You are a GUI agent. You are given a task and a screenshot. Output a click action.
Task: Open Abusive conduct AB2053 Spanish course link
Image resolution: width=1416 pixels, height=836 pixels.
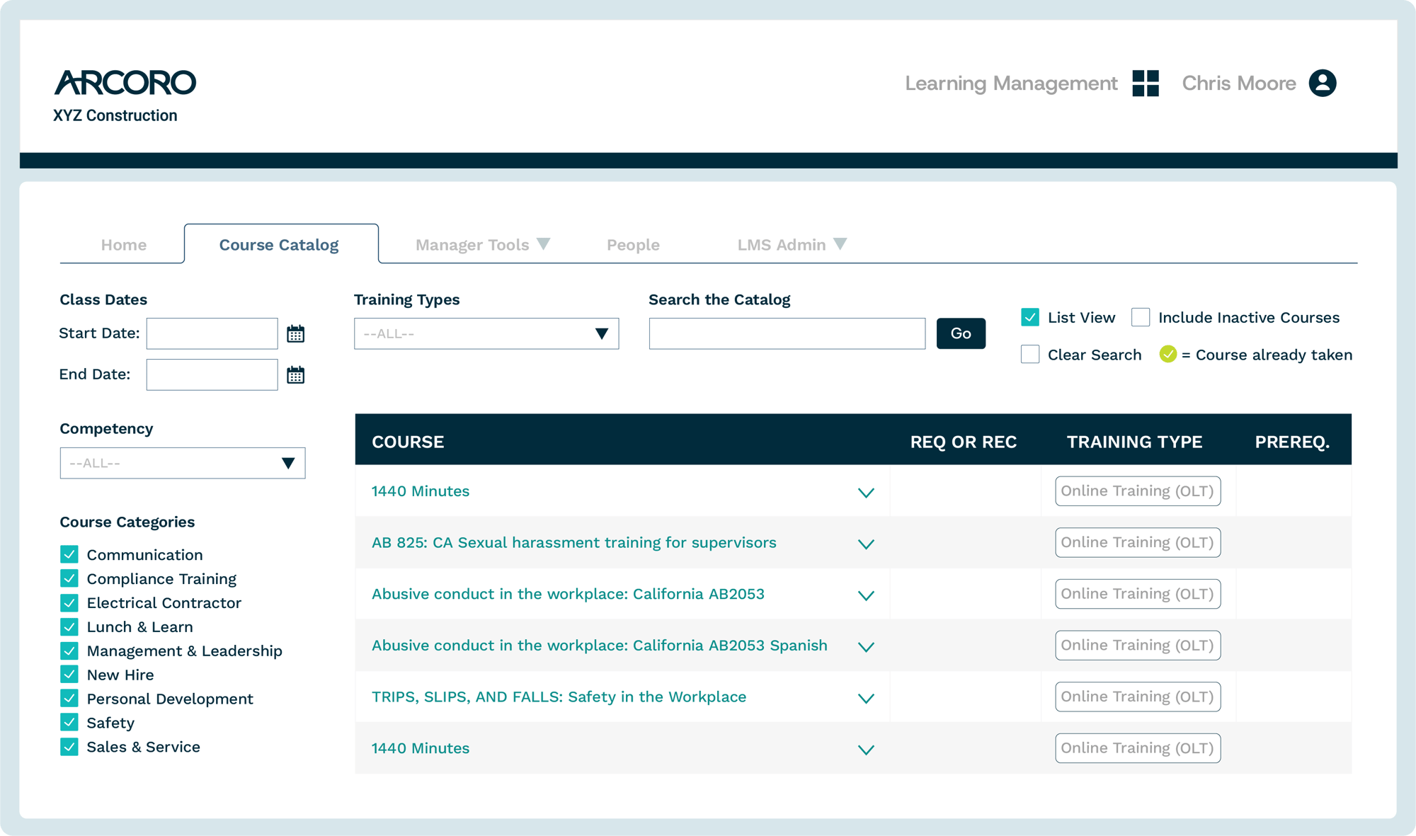[x=600, y=646]
